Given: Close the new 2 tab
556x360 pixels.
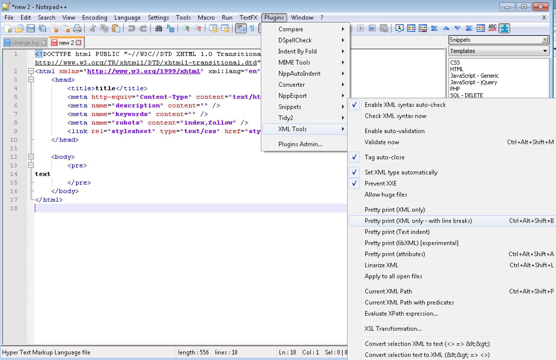Looking at the screenshot, I should [x=79, y=43].
